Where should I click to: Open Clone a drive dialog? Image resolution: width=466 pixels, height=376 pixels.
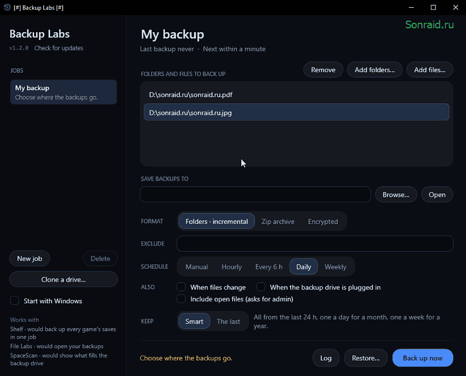(x=63, y=279)
